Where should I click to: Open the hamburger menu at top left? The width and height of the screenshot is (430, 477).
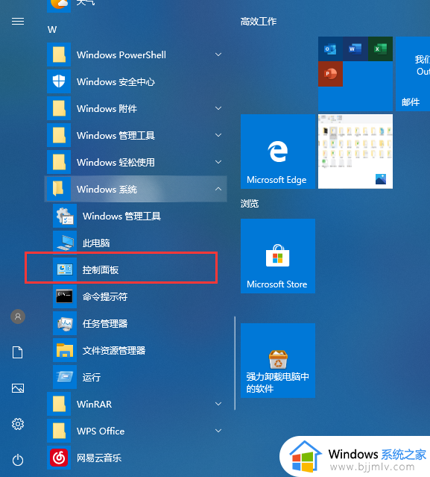point(18,22)
